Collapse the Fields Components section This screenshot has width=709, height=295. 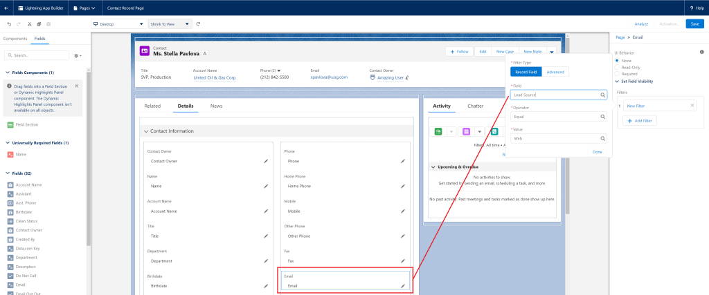(8, 73)
